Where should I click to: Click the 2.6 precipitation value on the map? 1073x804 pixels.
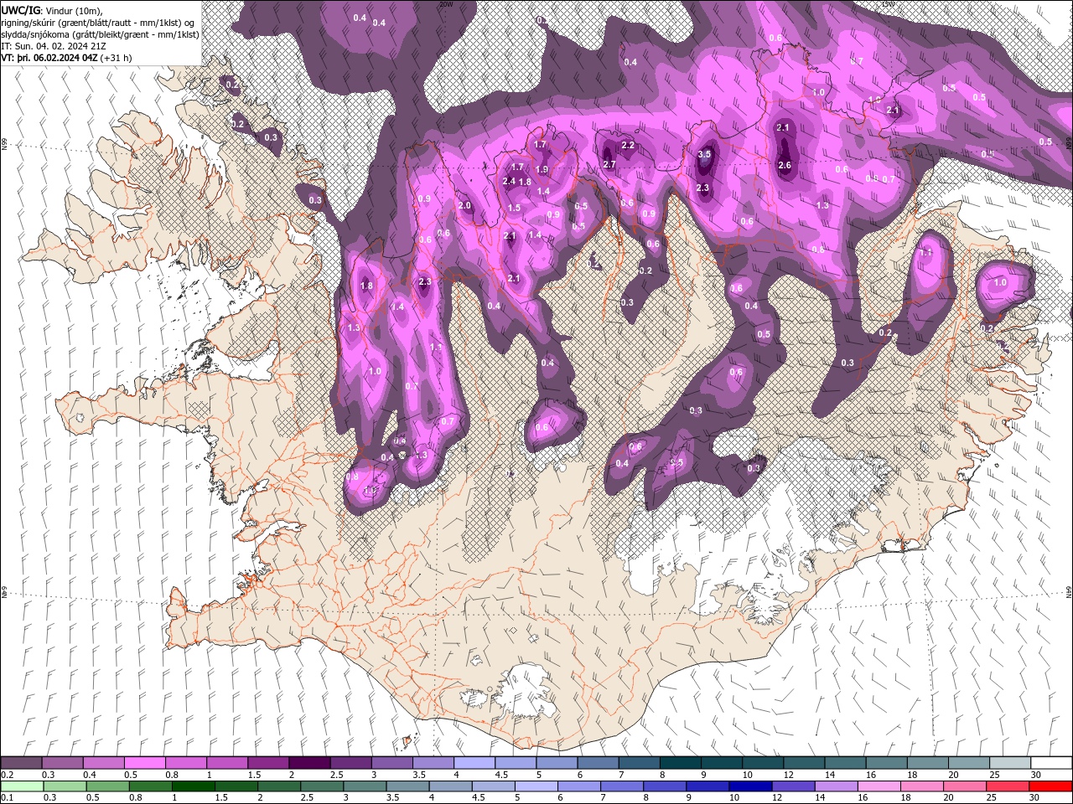pos(785,165)
